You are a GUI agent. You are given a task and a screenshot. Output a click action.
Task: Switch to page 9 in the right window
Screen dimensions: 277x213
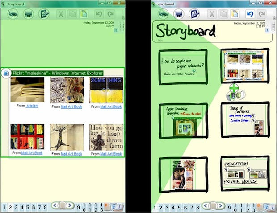pyautogui.click(x=229, y=208)
